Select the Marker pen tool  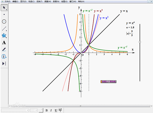coord(4,49)
